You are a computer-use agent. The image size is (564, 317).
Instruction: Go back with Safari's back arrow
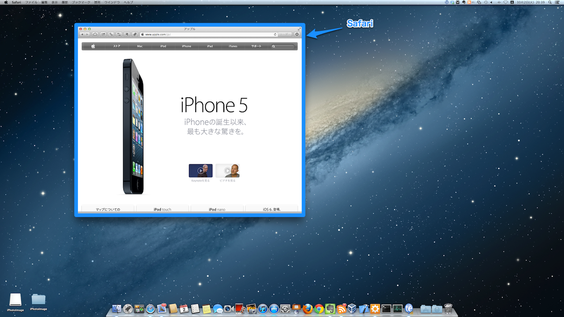[82, 34]
